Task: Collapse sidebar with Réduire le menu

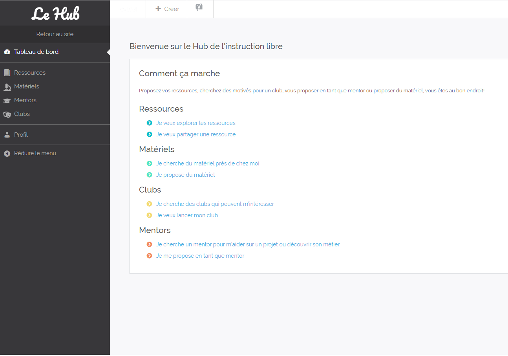Action: [x=35, y=153]
